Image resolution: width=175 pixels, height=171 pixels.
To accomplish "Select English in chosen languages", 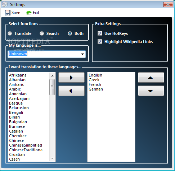I will (95, 75).
